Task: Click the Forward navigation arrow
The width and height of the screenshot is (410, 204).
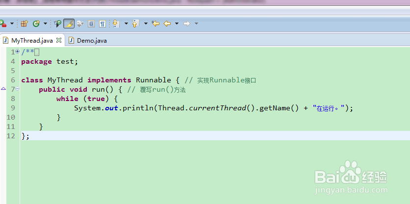Action: pyautogui.click(x=187, y=24)
